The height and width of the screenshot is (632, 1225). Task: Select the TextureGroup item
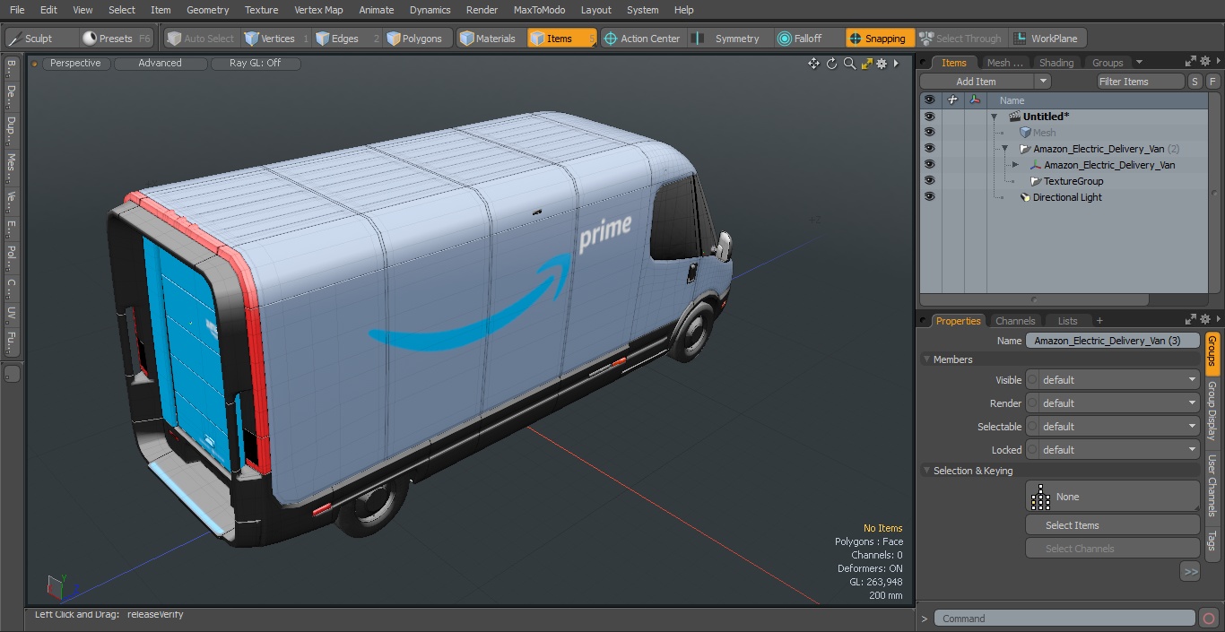1073,181
